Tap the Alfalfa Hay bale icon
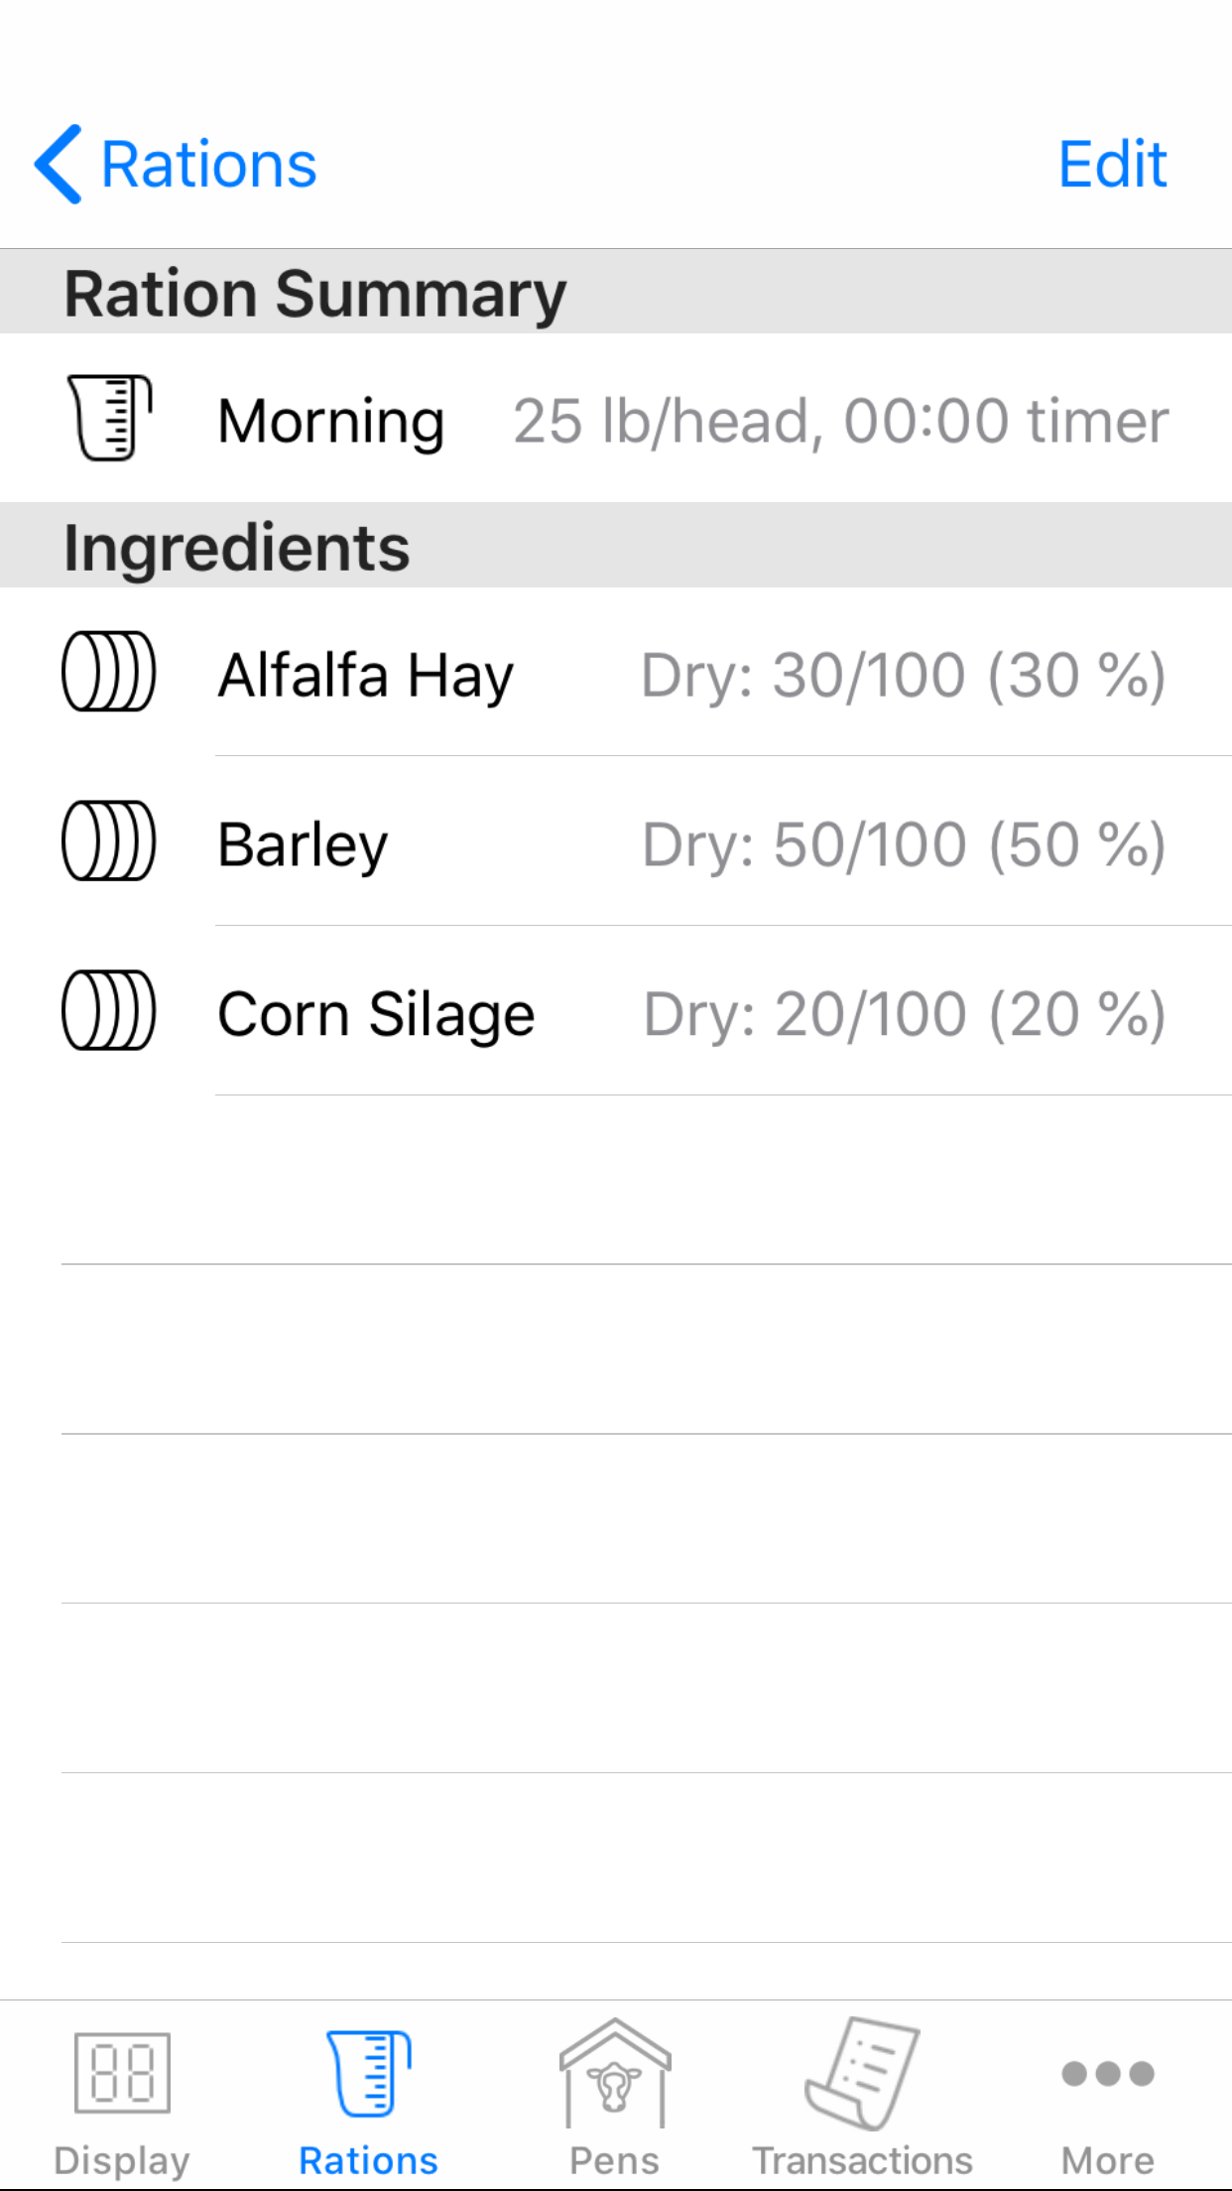This screenshot has width=1232, height=2191. (108, 672)
